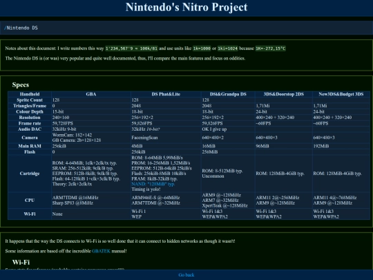
Task: Open the GBATEK manual link
Action: coord(101,251)
